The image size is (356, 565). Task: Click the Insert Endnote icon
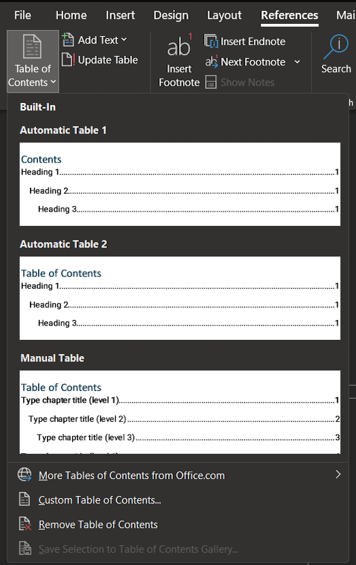tap(211, 41)
